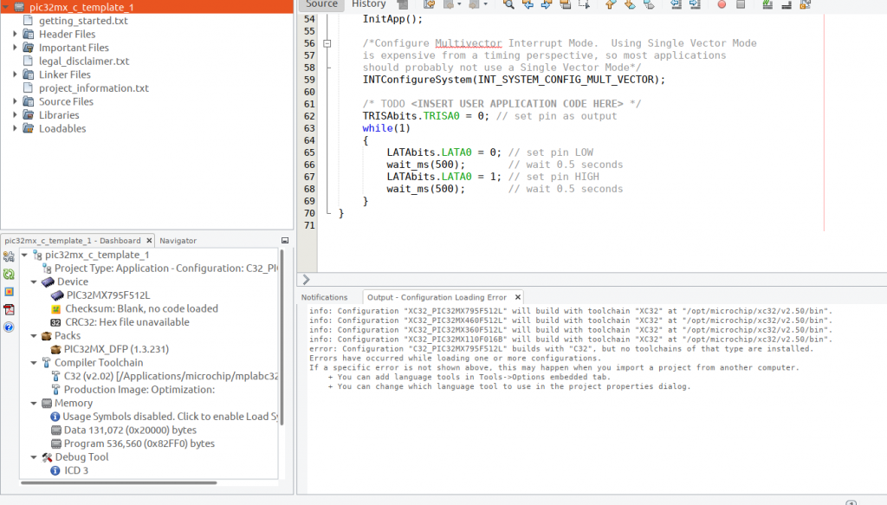The image size is (887, 505).
Task: Open the Notifications tab
Action: (324, 297)
